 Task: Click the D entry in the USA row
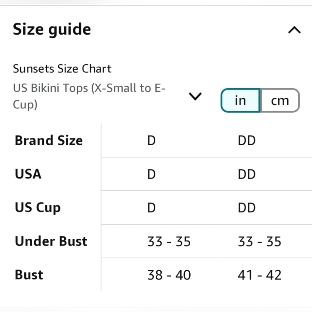pos(151,174)
